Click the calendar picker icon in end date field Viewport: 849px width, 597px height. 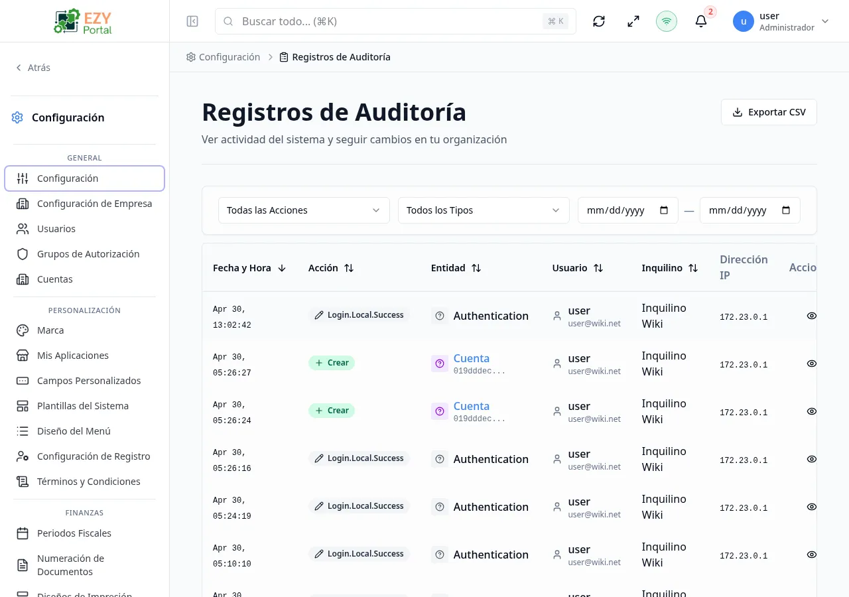786,210
